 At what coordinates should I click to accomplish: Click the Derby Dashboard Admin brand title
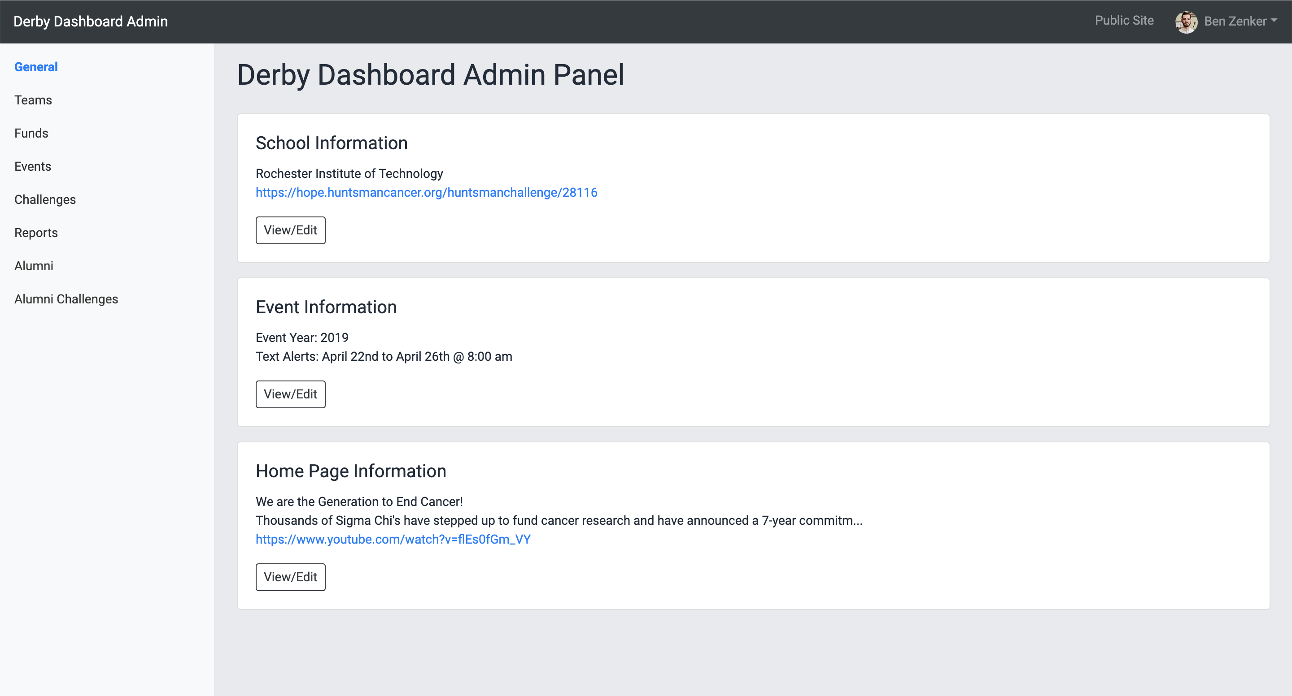tap(91, 21)
